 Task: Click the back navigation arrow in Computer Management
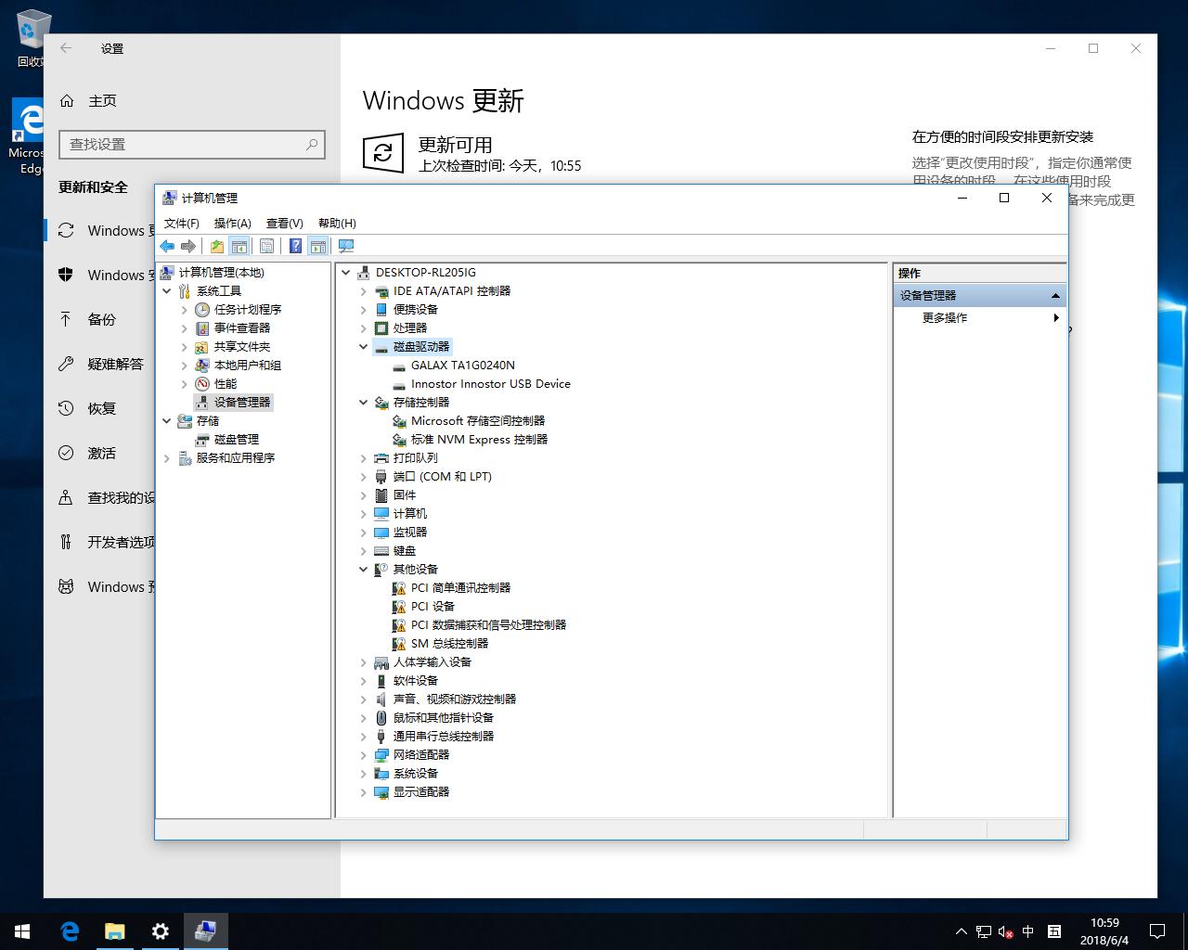(167, 246)
